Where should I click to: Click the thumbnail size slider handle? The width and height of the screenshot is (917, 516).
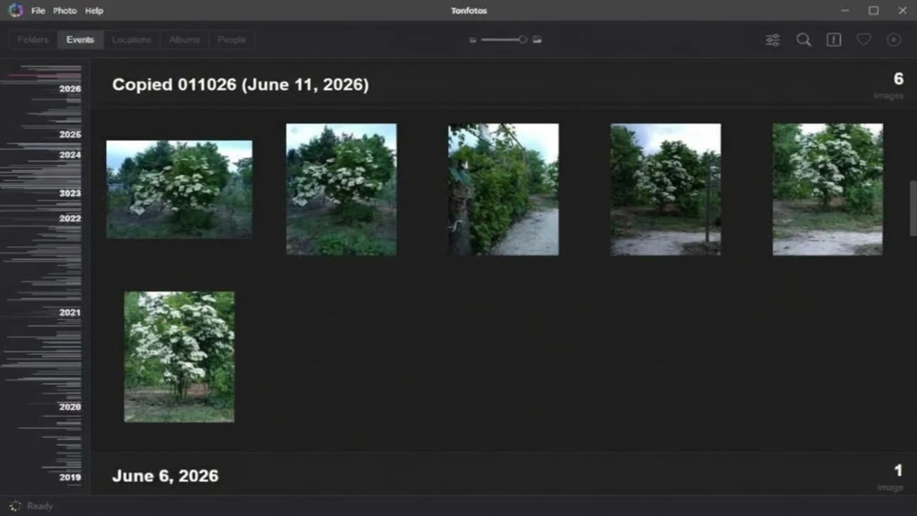point(523,40)
